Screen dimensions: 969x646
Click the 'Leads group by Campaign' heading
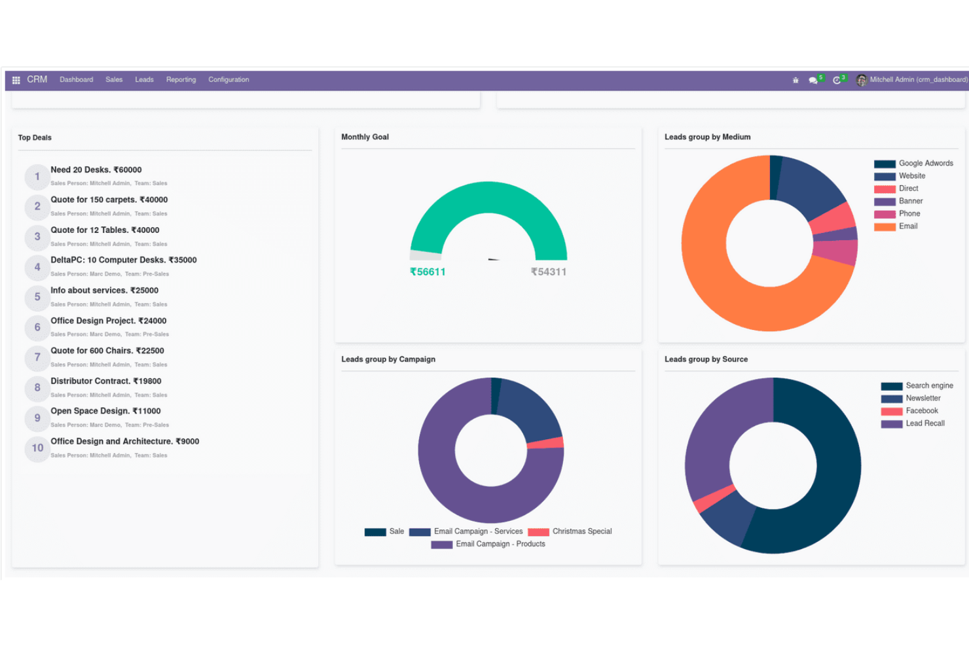pos(388,359)
